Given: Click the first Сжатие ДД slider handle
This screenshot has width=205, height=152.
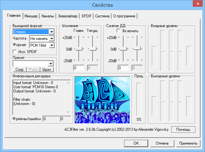Looking at the screenshot, I should point(124,49).
